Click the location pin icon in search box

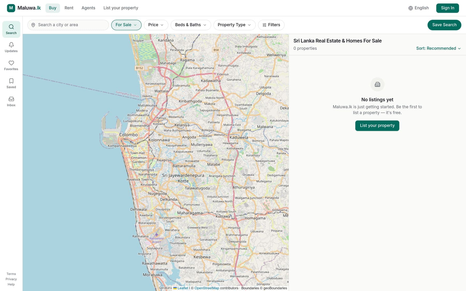(x=33, y=25)
